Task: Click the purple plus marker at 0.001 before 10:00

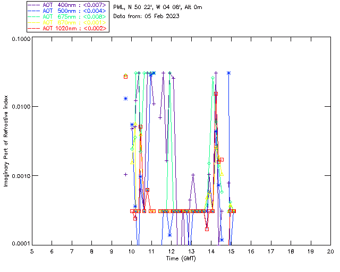Action: [x=125, y=175]
